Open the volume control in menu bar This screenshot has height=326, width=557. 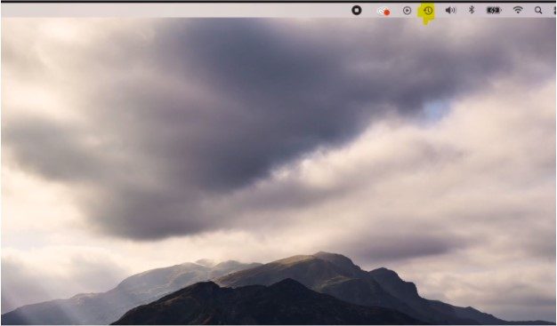coord(450,11)
